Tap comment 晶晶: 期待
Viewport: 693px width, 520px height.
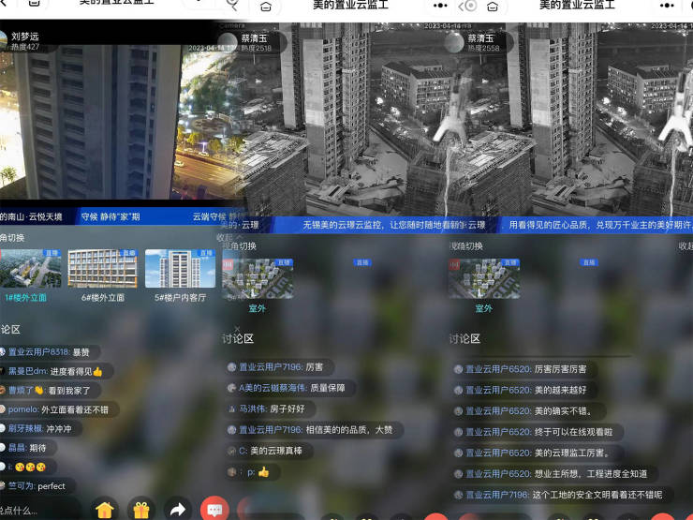27,448
